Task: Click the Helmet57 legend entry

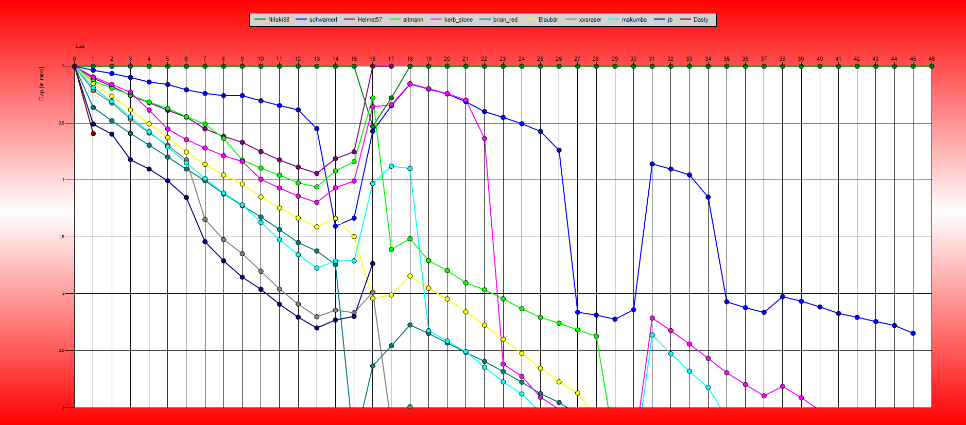Action: click(363, 20)
